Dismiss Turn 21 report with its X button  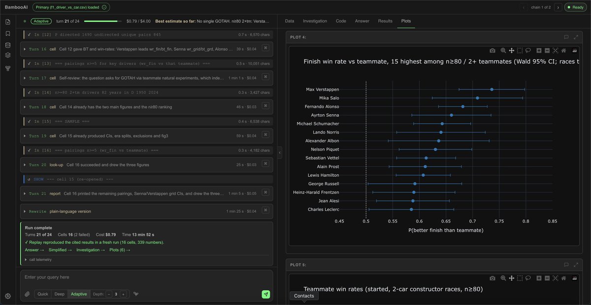click(x=265, y=193)
